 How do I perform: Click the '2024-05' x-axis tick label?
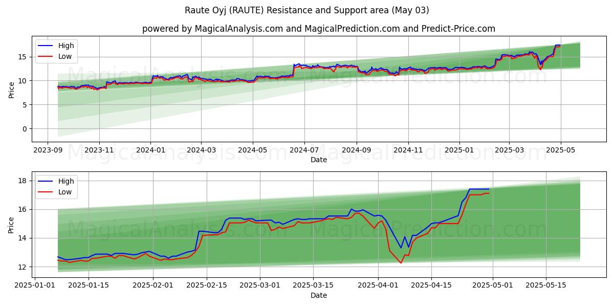pyautogui.click(x=253, y=149)
